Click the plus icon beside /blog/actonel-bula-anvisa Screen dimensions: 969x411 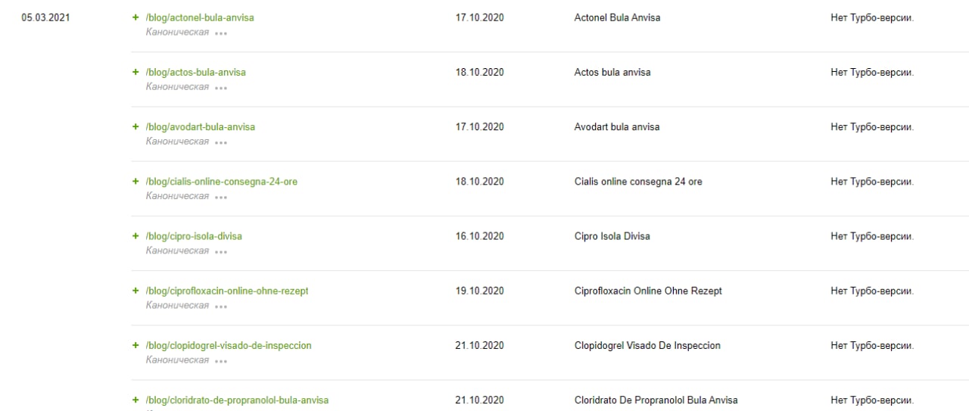pyautogui.click(x=136, y=17)
